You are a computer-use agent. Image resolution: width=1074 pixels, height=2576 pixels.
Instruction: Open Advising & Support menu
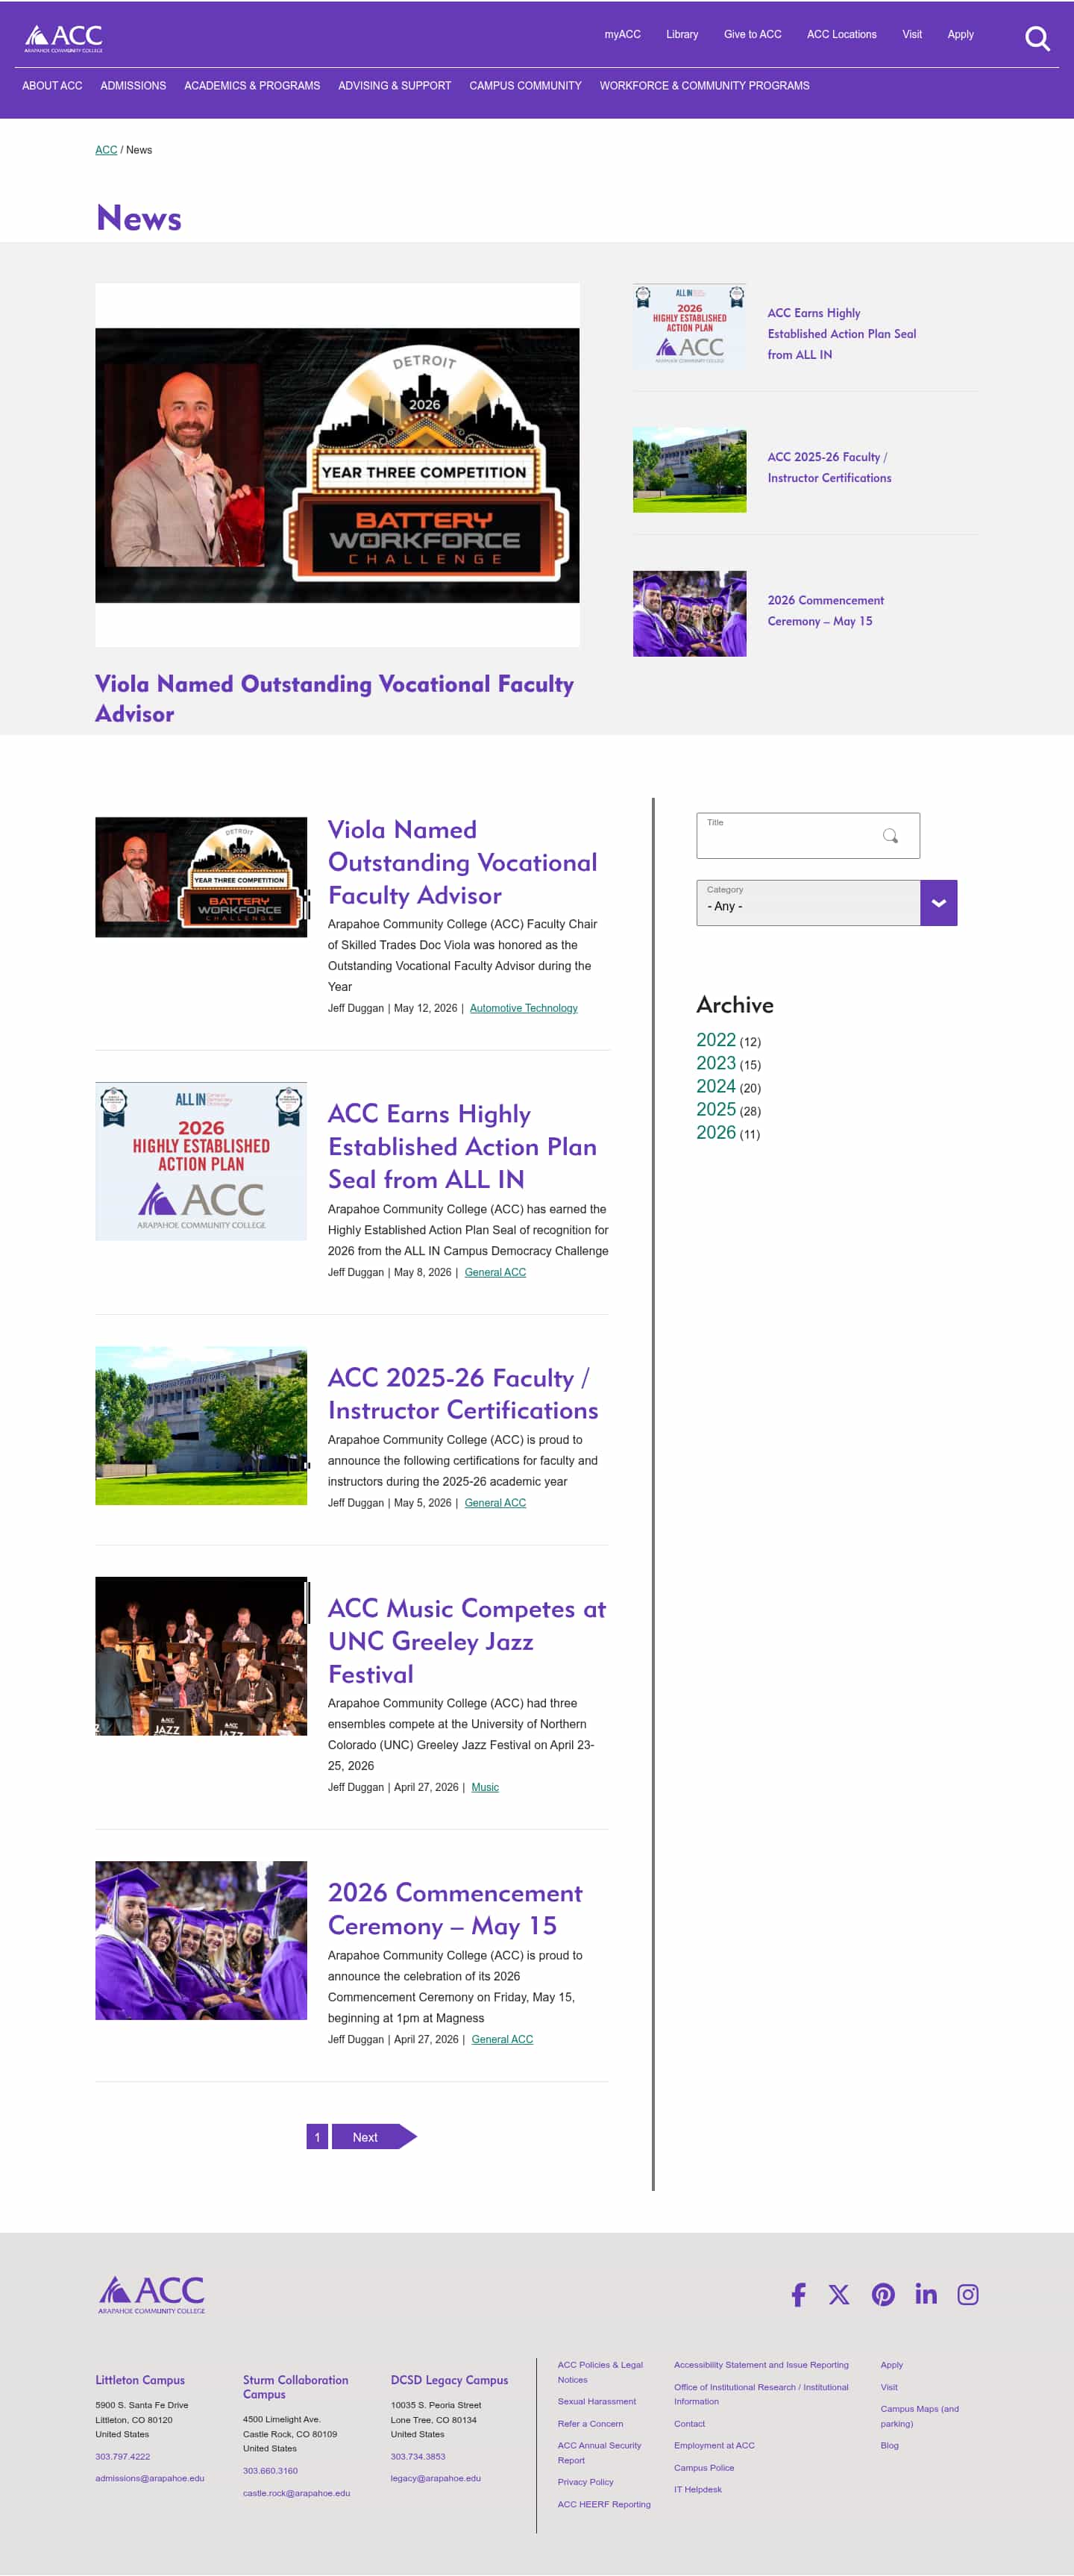[395, 86]
